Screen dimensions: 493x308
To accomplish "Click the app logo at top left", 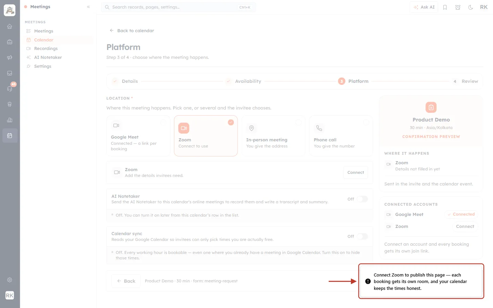I will coord(10,10).
